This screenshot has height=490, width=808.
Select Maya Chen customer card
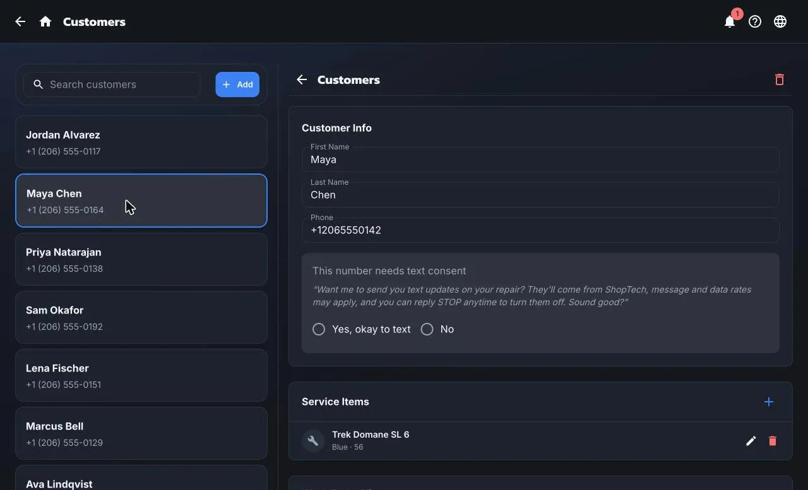(141, 201)
